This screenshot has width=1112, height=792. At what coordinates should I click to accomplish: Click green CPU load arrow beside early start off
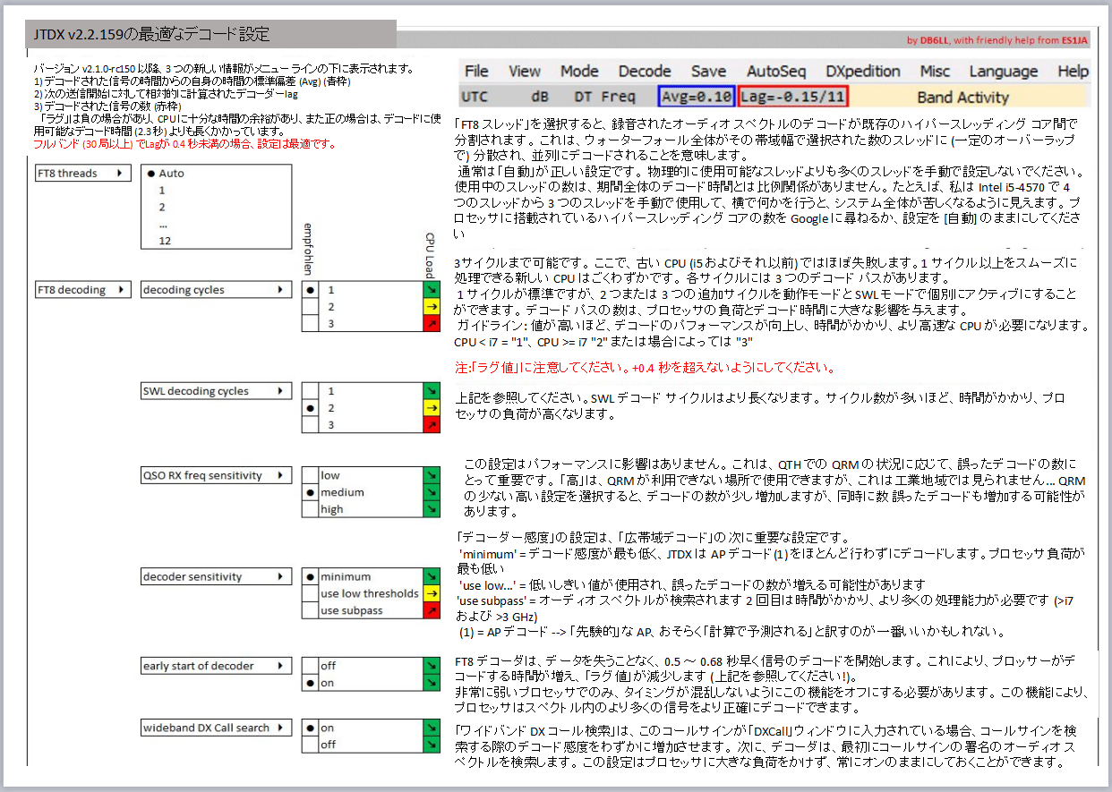pyautogui.click(x=432, y=666)
